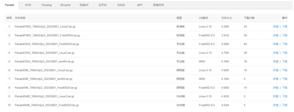Go to the iXCache tab
The height and width of the screenshot is (112, 294).
(65, 5)
